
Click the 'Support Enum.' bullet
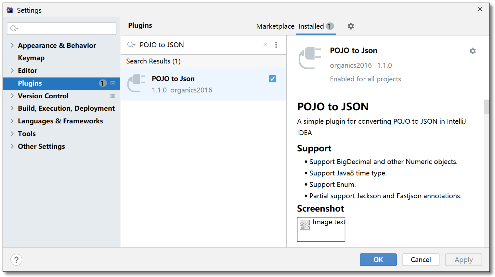pos(332,185)
